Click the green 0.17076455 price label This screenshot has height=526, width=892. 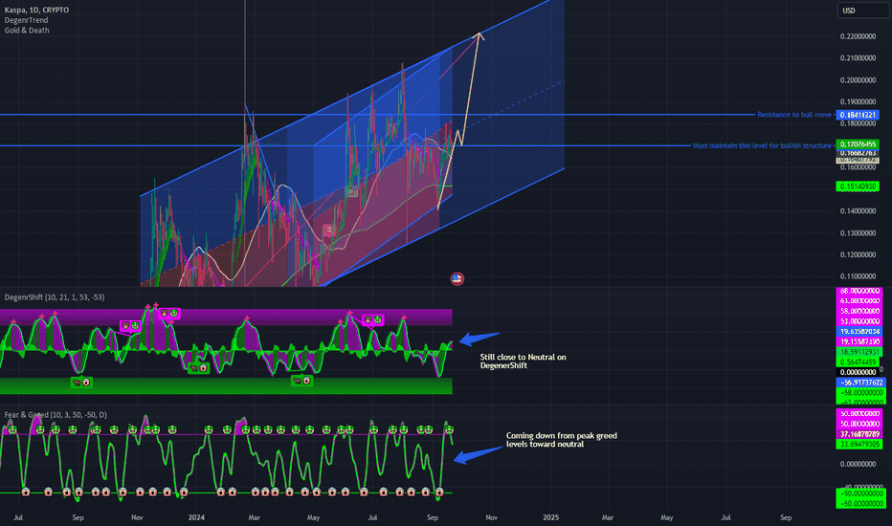pyautogui.click(x=858, y=144)
